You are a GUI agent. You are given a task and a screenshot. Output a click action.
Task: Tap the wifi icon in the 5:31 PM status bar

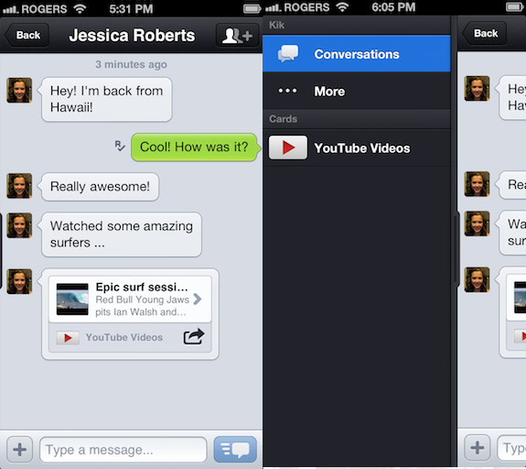click(80, 8)
